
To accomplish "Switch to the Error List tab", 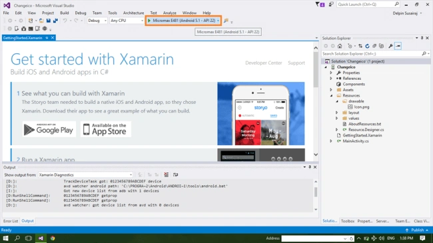I will (x=11, y=221).
